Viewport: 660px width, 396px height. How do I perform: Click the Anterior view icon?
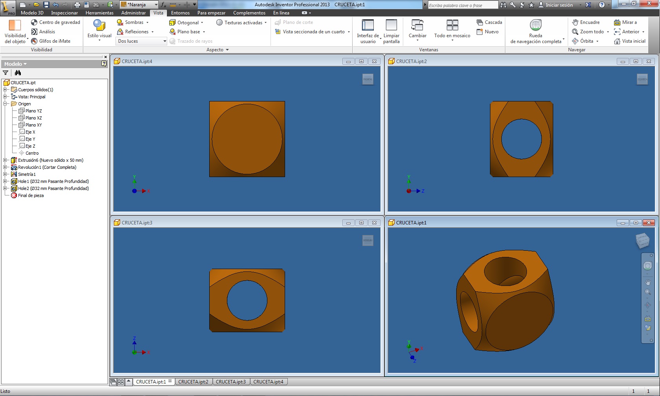tap(617, 32)
